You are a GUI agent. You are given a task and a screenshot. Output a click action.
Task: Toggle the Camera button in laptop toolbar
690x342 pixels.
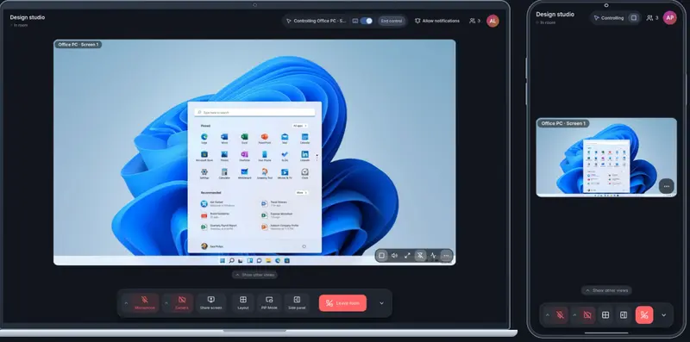tap(182, 302)
